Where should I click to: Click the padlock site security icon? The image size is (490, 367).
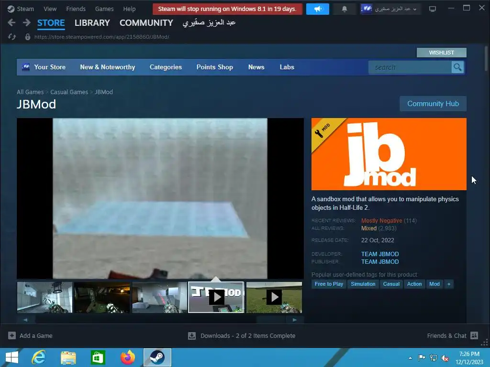(x=27, y=37)
